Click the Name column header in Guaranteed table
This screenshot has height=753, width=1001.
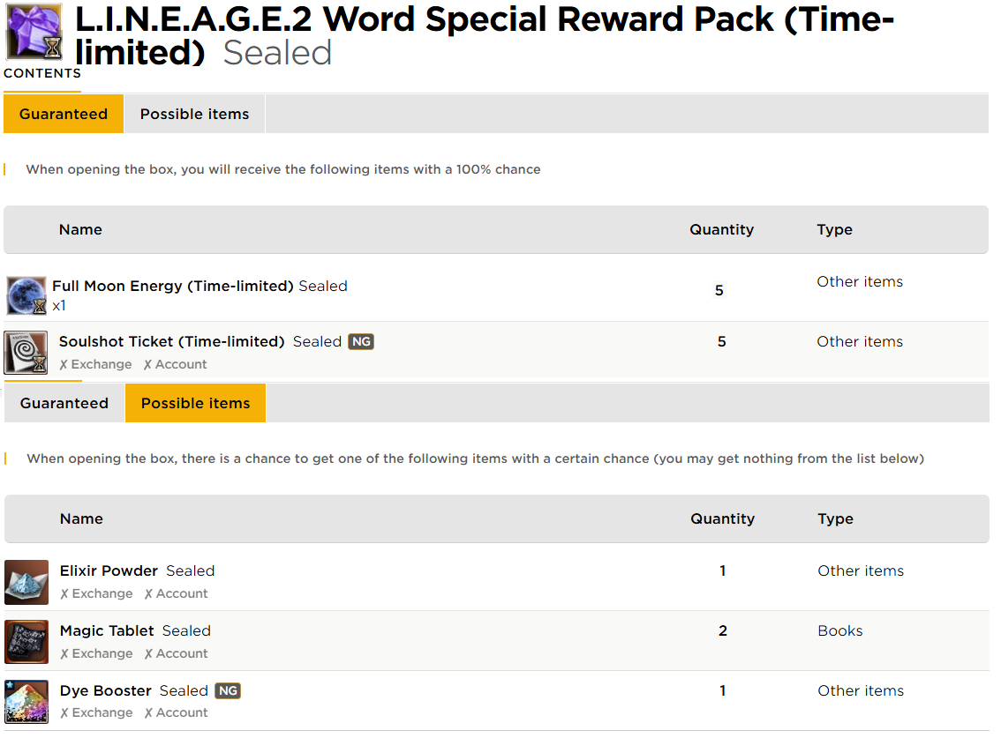tap(80, 229)
